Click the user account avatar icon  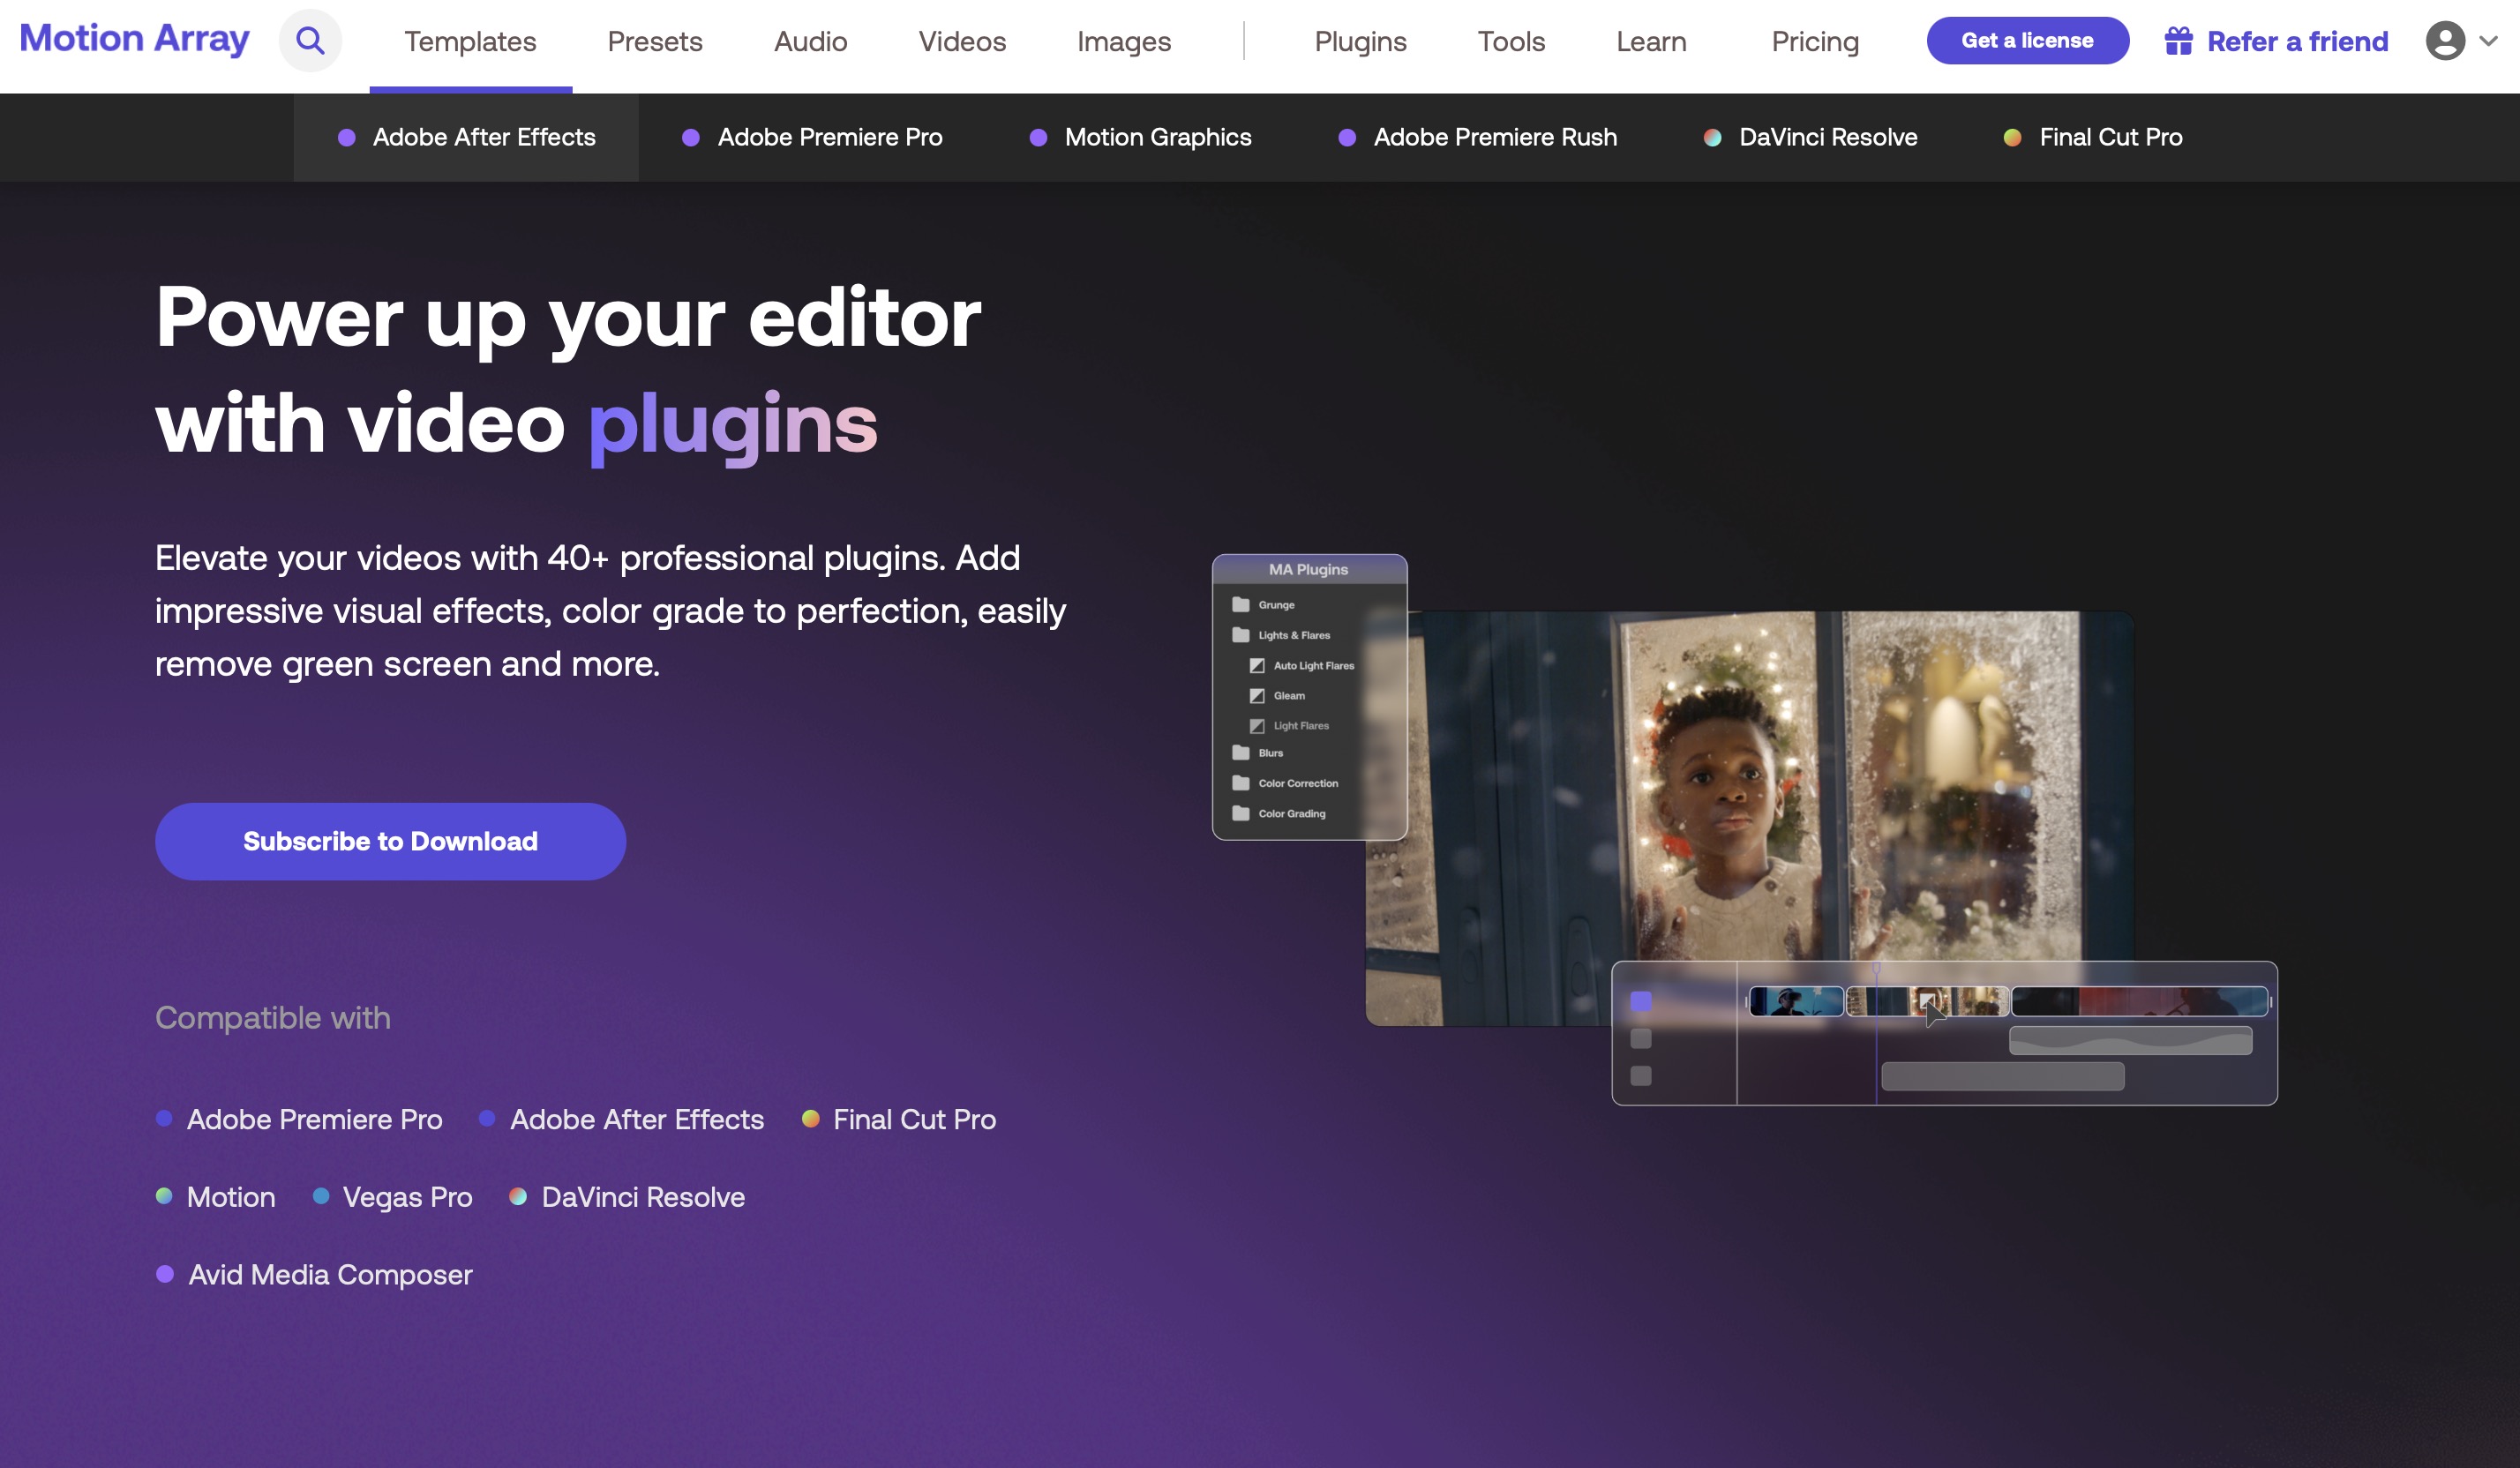[2444, 41]
